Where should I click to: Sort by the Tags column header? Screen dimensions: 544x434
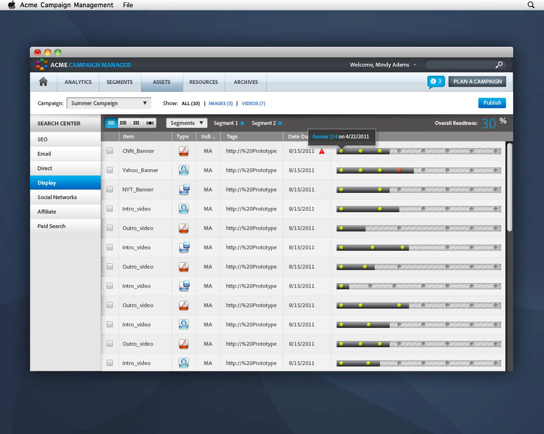coord(251,136)
